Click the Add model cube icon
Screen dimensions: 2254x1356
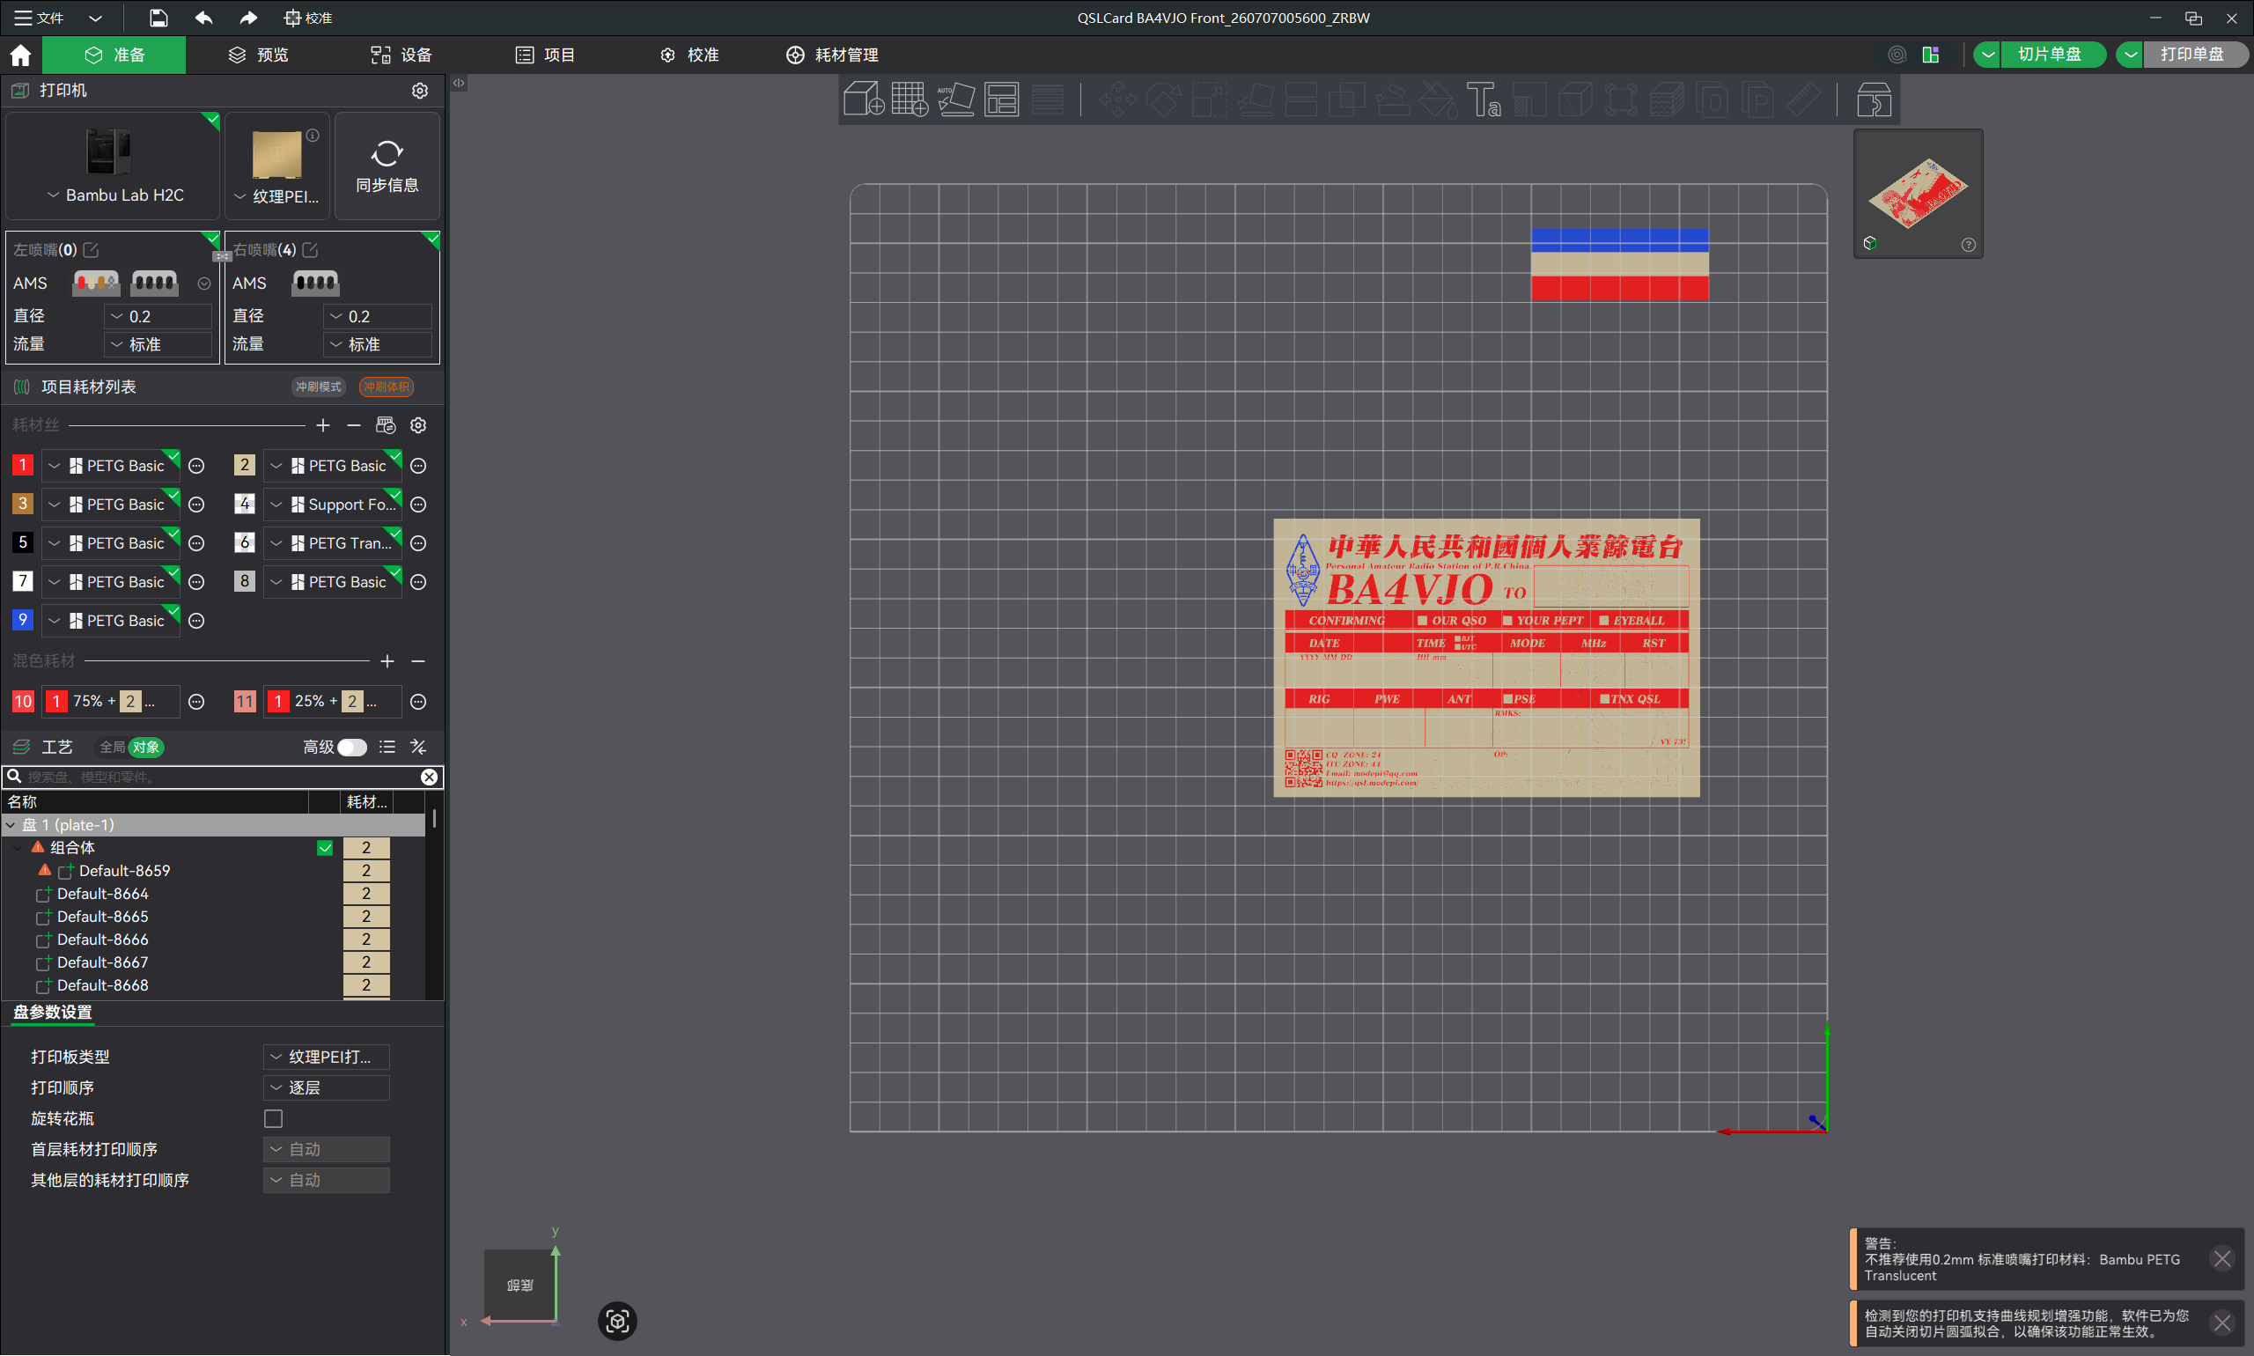pyautogui.click(x=863, y=99)
